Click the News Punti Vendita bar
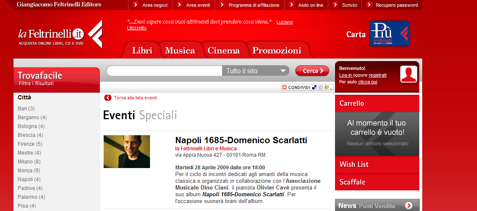 pos(377,206)
